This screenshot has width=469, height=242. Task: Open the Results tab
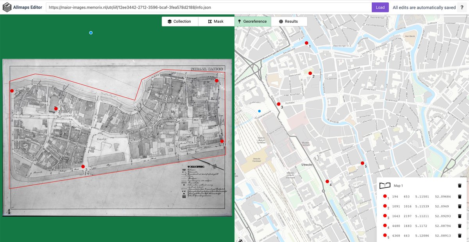tap(289, 22)
